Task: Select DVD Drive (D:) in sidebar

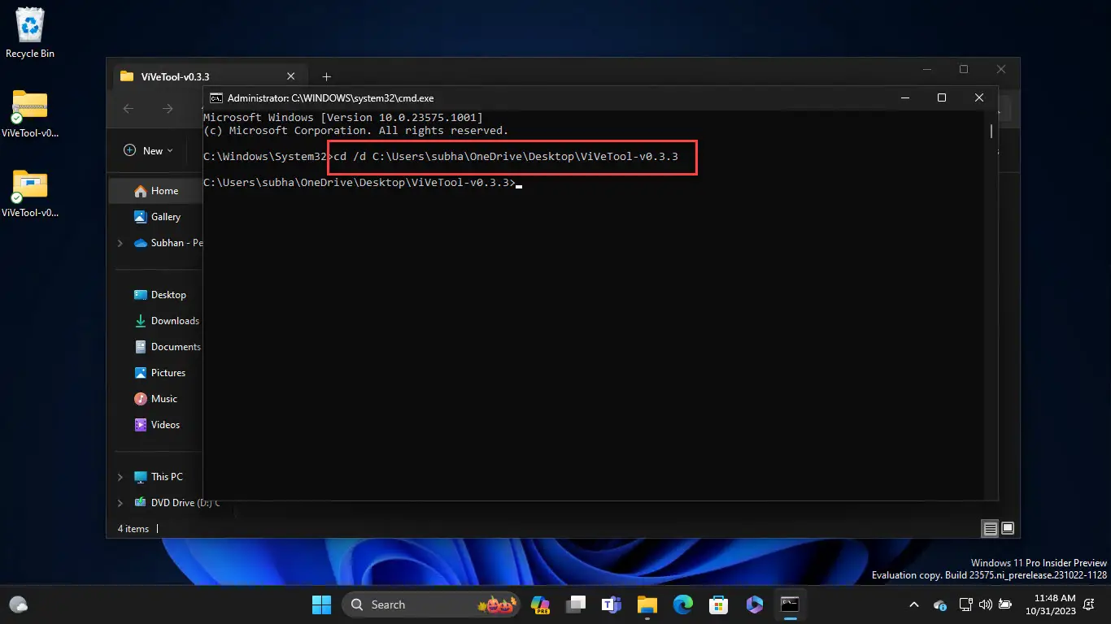Action: 176,503
